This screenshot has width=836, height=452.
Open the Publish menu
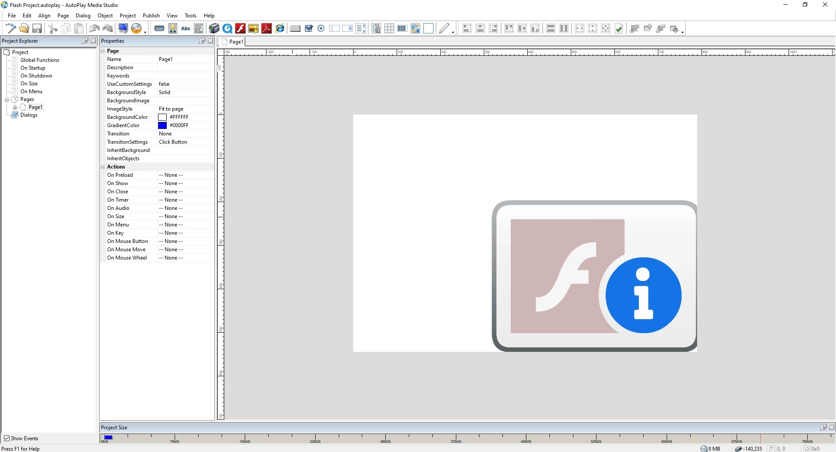pos(151,16)
